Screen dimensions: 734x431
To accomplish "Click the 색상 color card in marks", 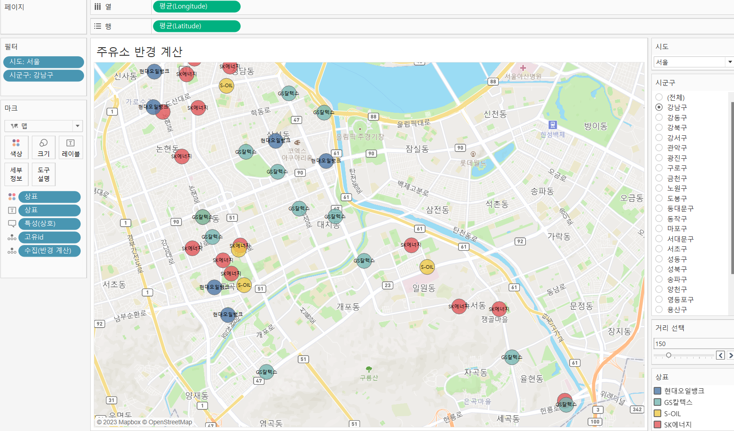I will 16,147.
